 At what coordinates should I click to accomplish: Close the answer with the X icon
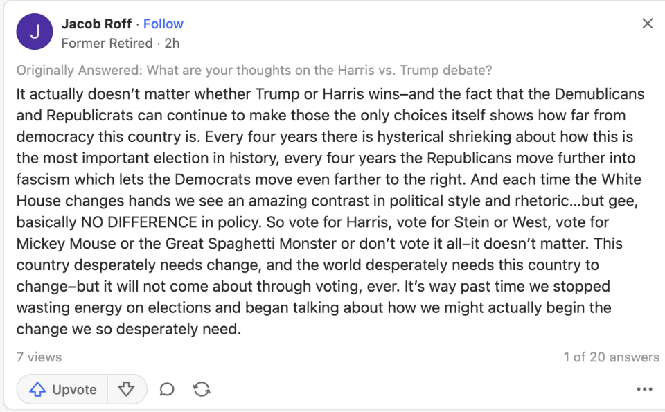(x=648, y=24)
